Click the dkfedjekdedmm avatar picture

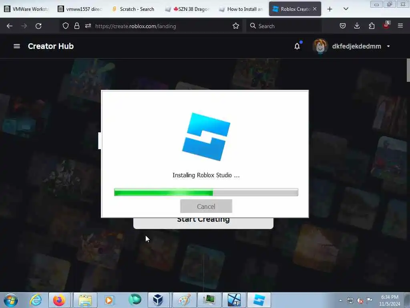(320, 46)
